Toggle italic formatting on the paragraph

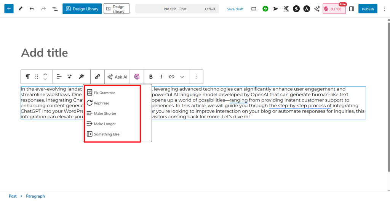click(161, 77)
